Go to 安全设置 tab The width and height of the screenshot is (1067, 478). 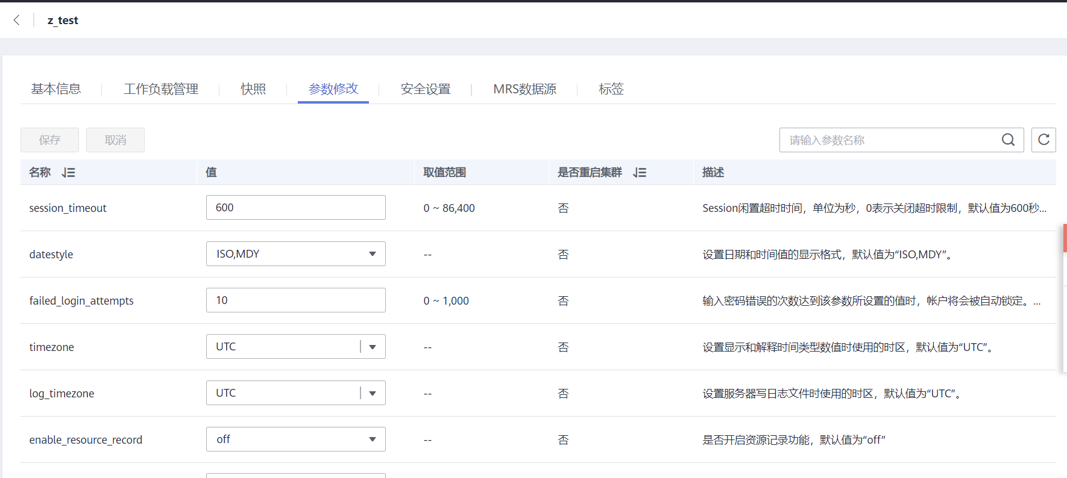426,89
